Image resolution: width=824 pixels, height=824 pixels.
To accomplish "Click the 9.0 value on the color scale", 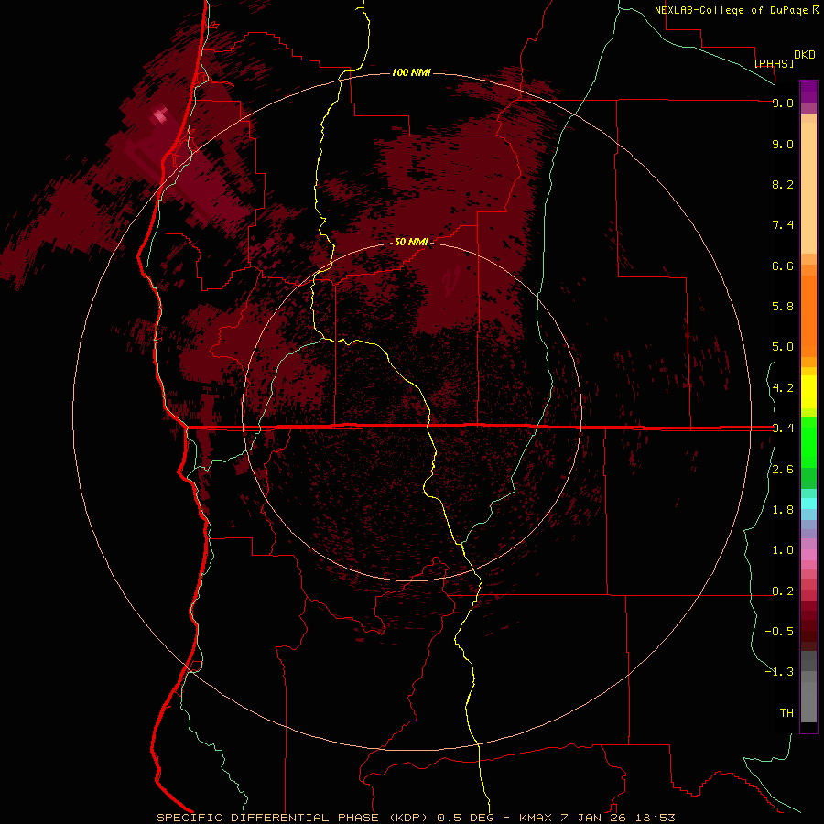I will 783,144.
